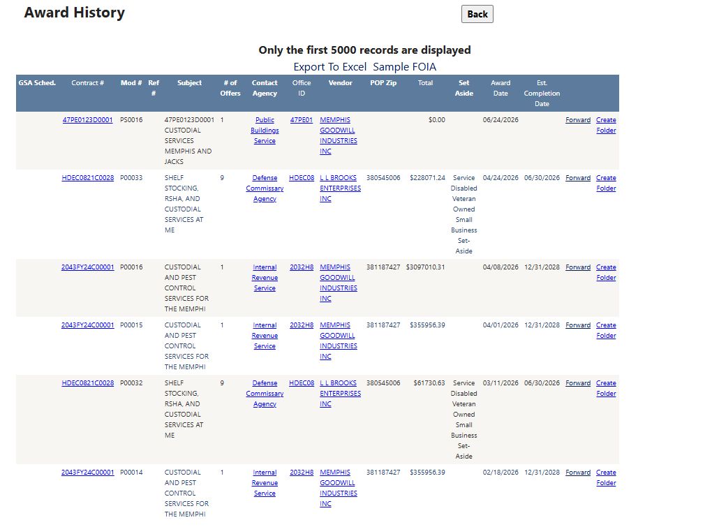Open L L Brooks Enterprises in the P00033 row
The height and width of the screenshot is (527, 712).
[x=340, y=188]
